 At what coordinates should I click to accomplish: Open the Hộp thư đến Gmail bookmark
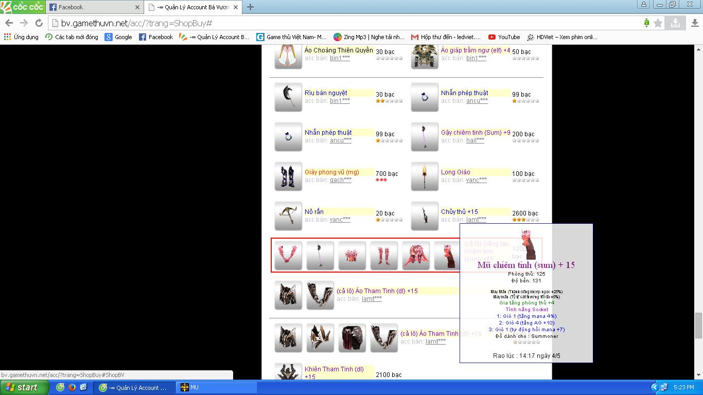coord(446,37)
